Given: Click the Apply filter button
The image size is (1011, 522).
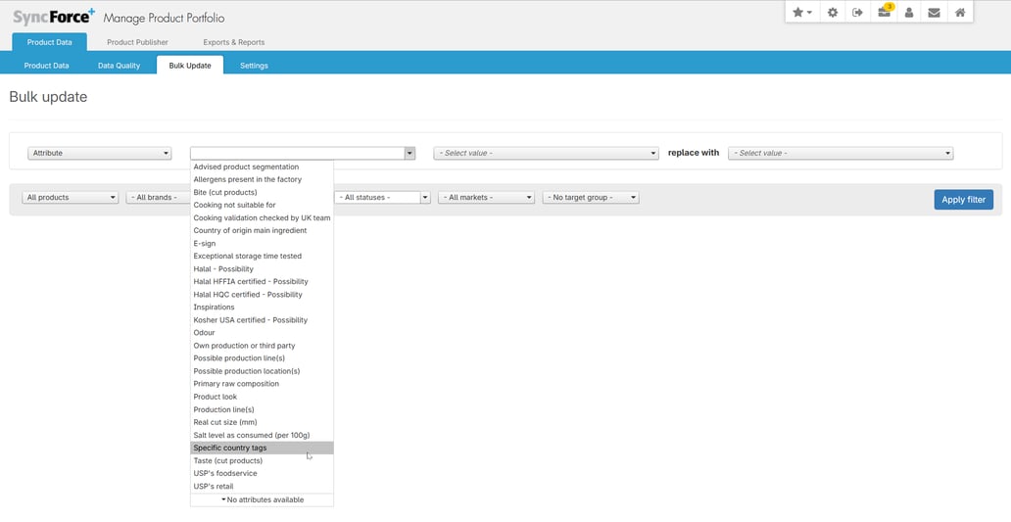Looking at the screenshot, I should click(963, 200).
